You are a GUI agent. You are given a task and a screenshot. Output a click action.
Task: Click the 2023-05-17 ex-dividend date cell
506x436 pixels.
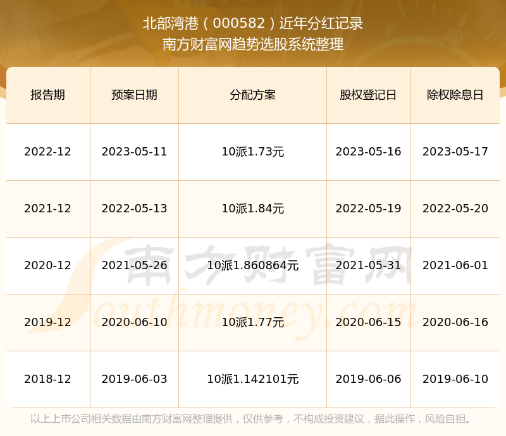coord(455,152)
